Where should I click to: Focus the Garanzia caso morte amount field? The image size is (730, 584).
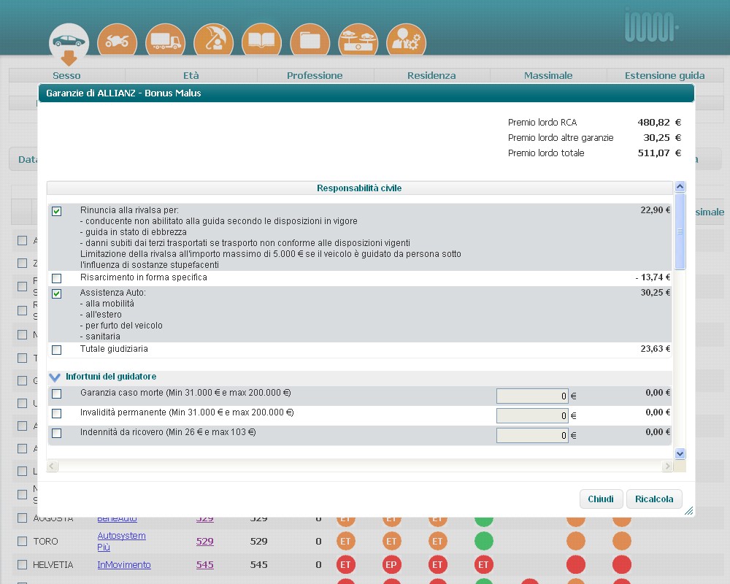pyautogui.click(x=532, y=396)
